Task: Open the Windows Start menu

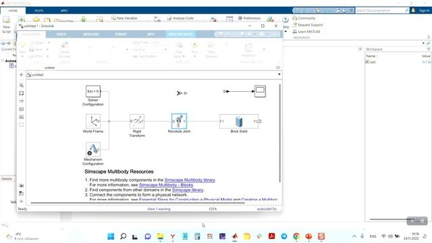Action: tap(111, 236)
